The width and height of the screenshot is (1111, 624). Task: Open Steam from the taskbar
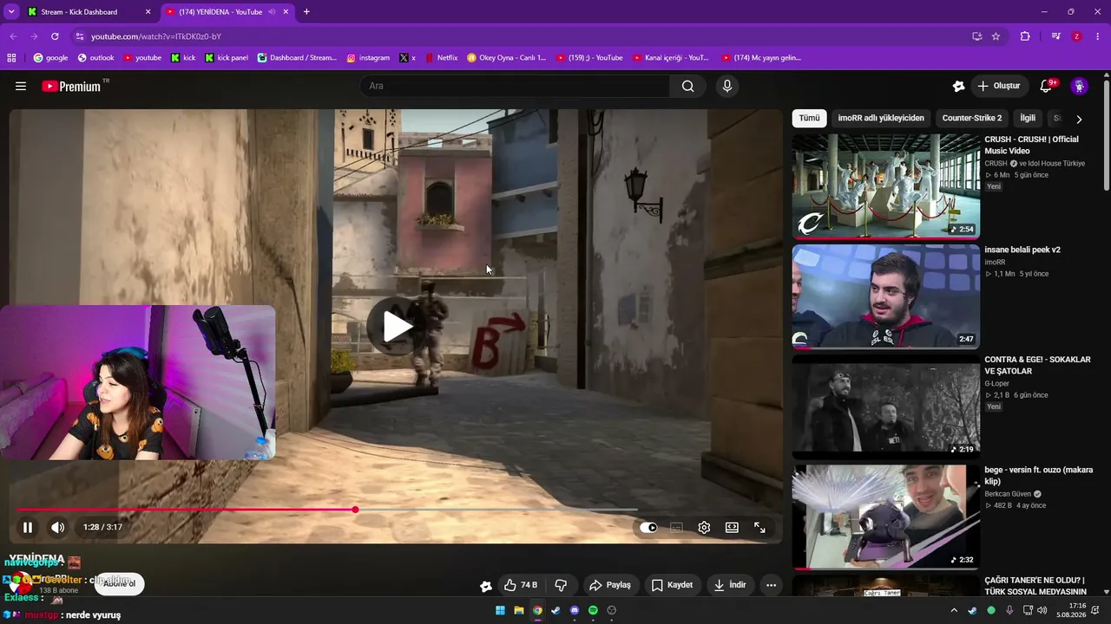coord(555,610)
